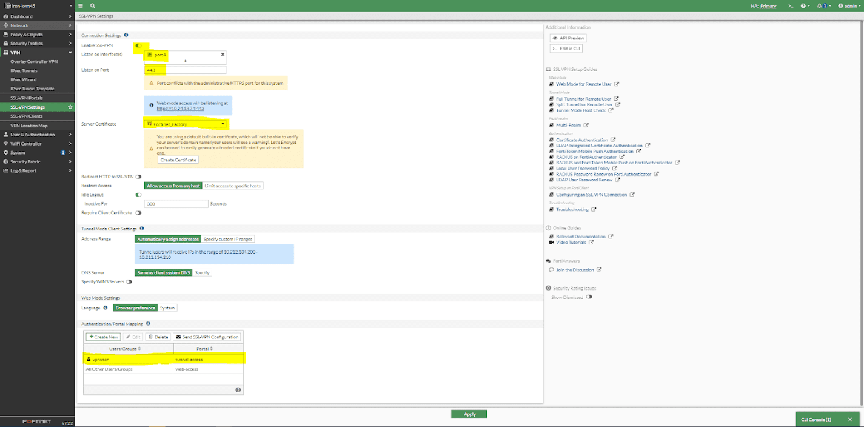Image resolution: width=864 pixels, height=427 pixels.
Task: Open VPN Location Map page
Action: (28, 126)
